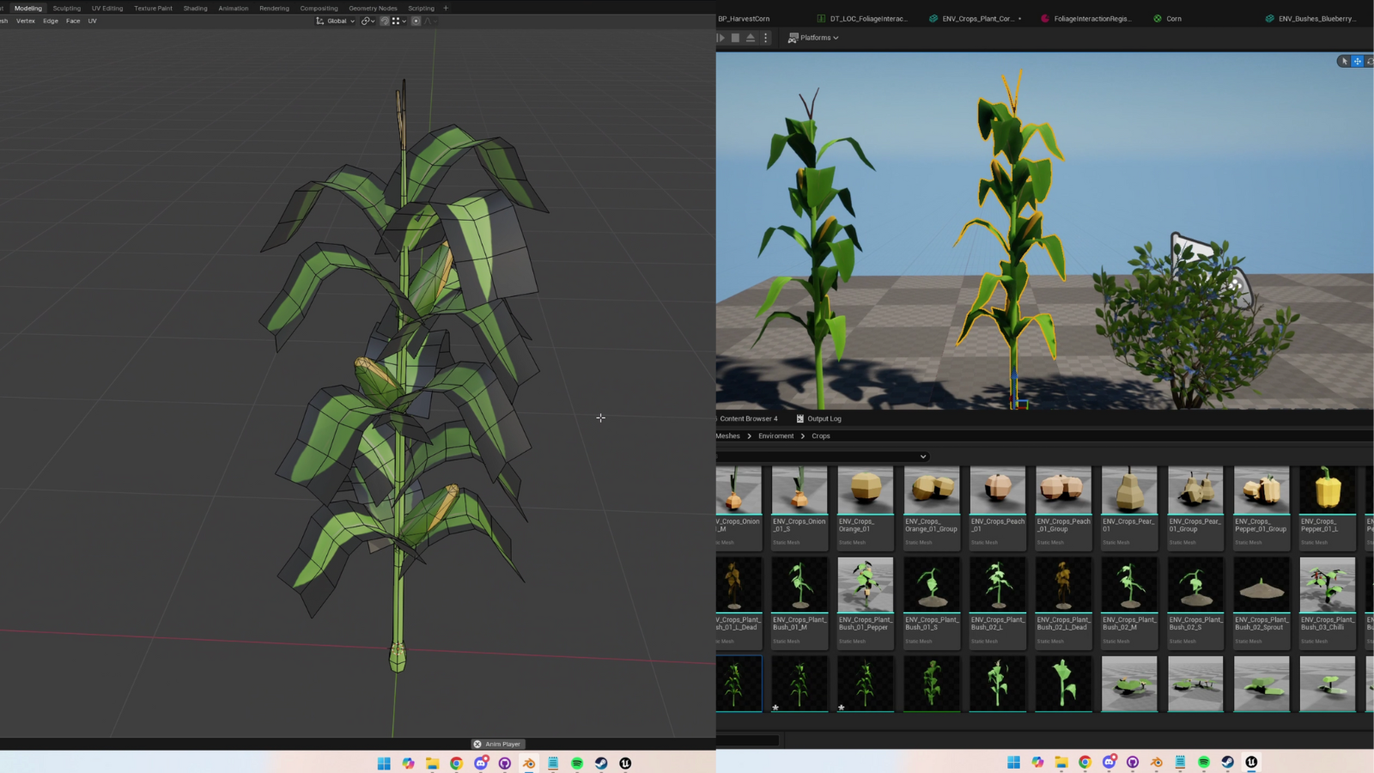This screenshot has height=773, width=1374.
Task: Open the Global transform orientation dropdown
Action: pos(336,21)
